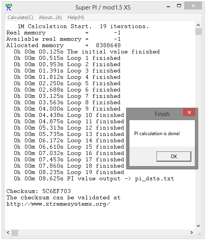This screenshot has width=208, height=241.
Task: Maximize the Super PI window
Action: click(x=179, y=6)
